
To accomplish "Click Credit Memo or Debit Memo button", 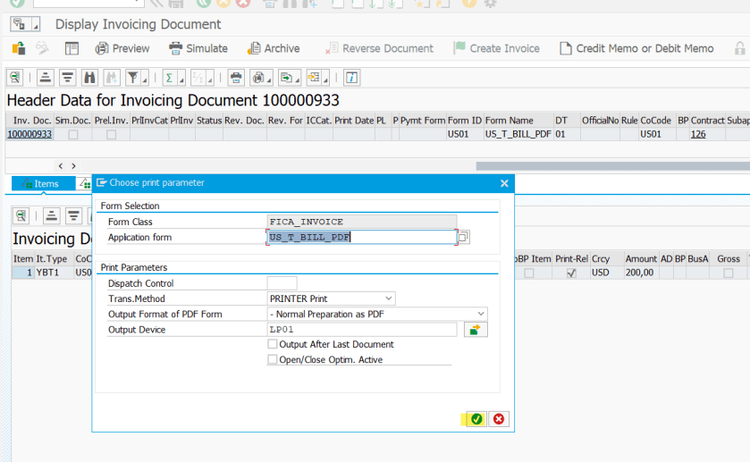I will coord(636,48).
